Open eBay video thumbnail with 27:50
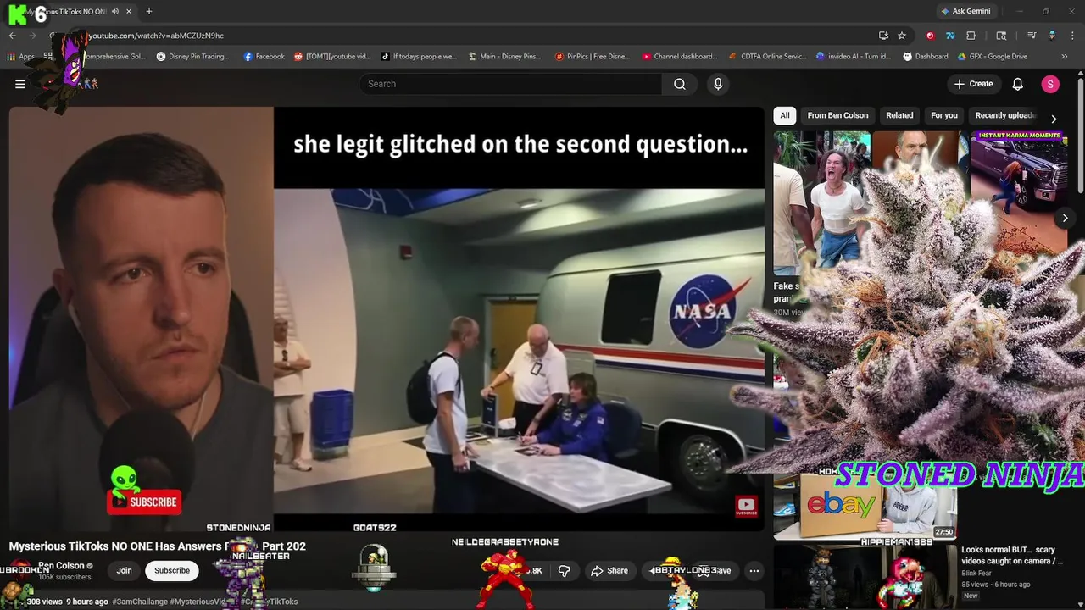 [x=865, y=507]
